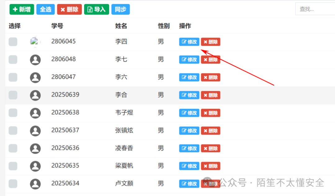Click the X icon on top 删除 button
The width and height of the screenshot is (335, 196).
tap(62, 9)
